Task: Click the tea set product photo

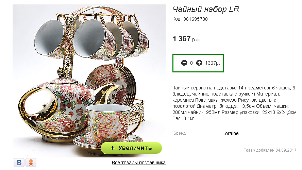Action: [x=89, y=81]
